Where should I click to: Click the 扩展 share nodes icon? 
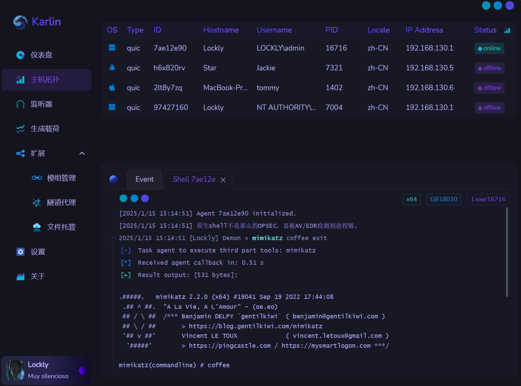click(x=20, y=153)
